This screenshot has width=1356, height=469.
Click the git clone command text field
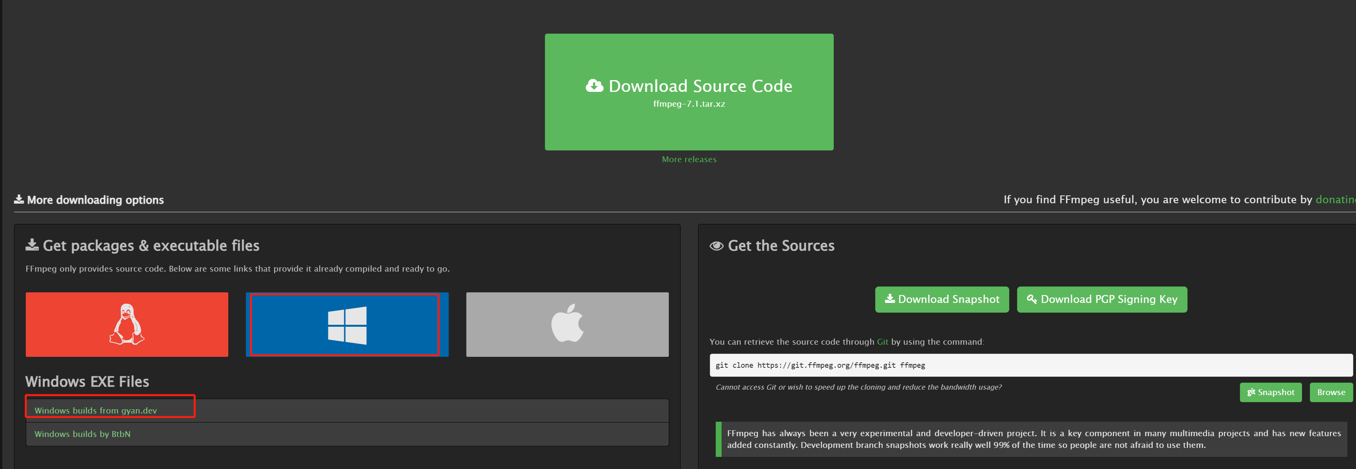1030,365
